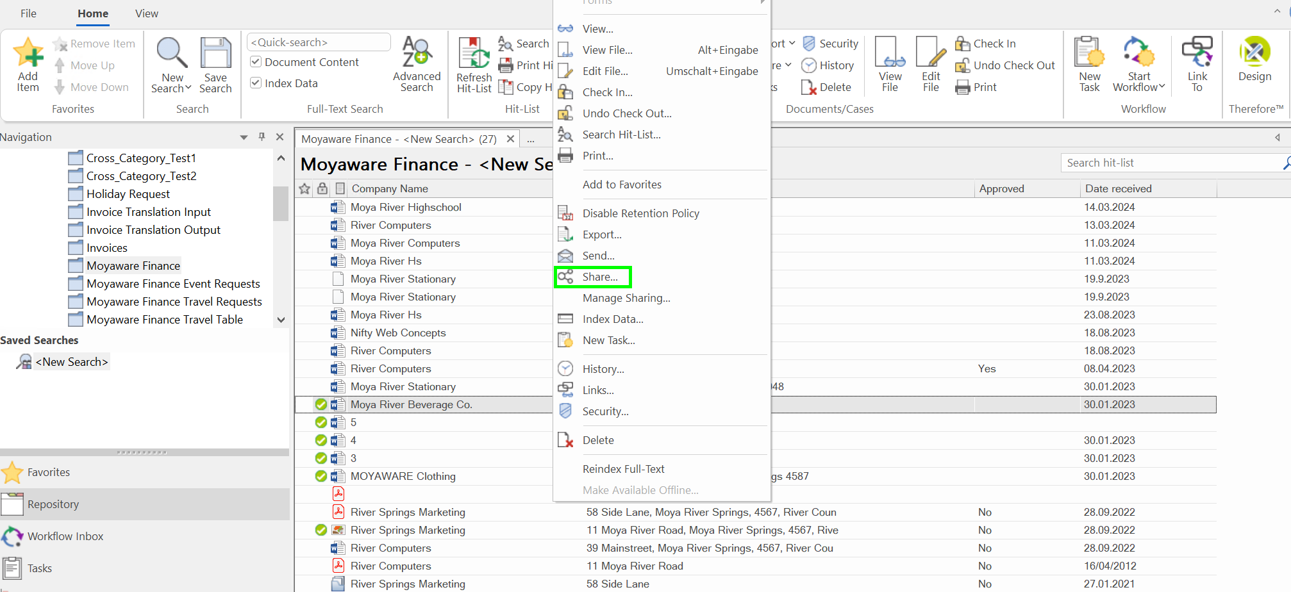Click the favorites star column header
The image size is (1291, 592).
point(304,188)
